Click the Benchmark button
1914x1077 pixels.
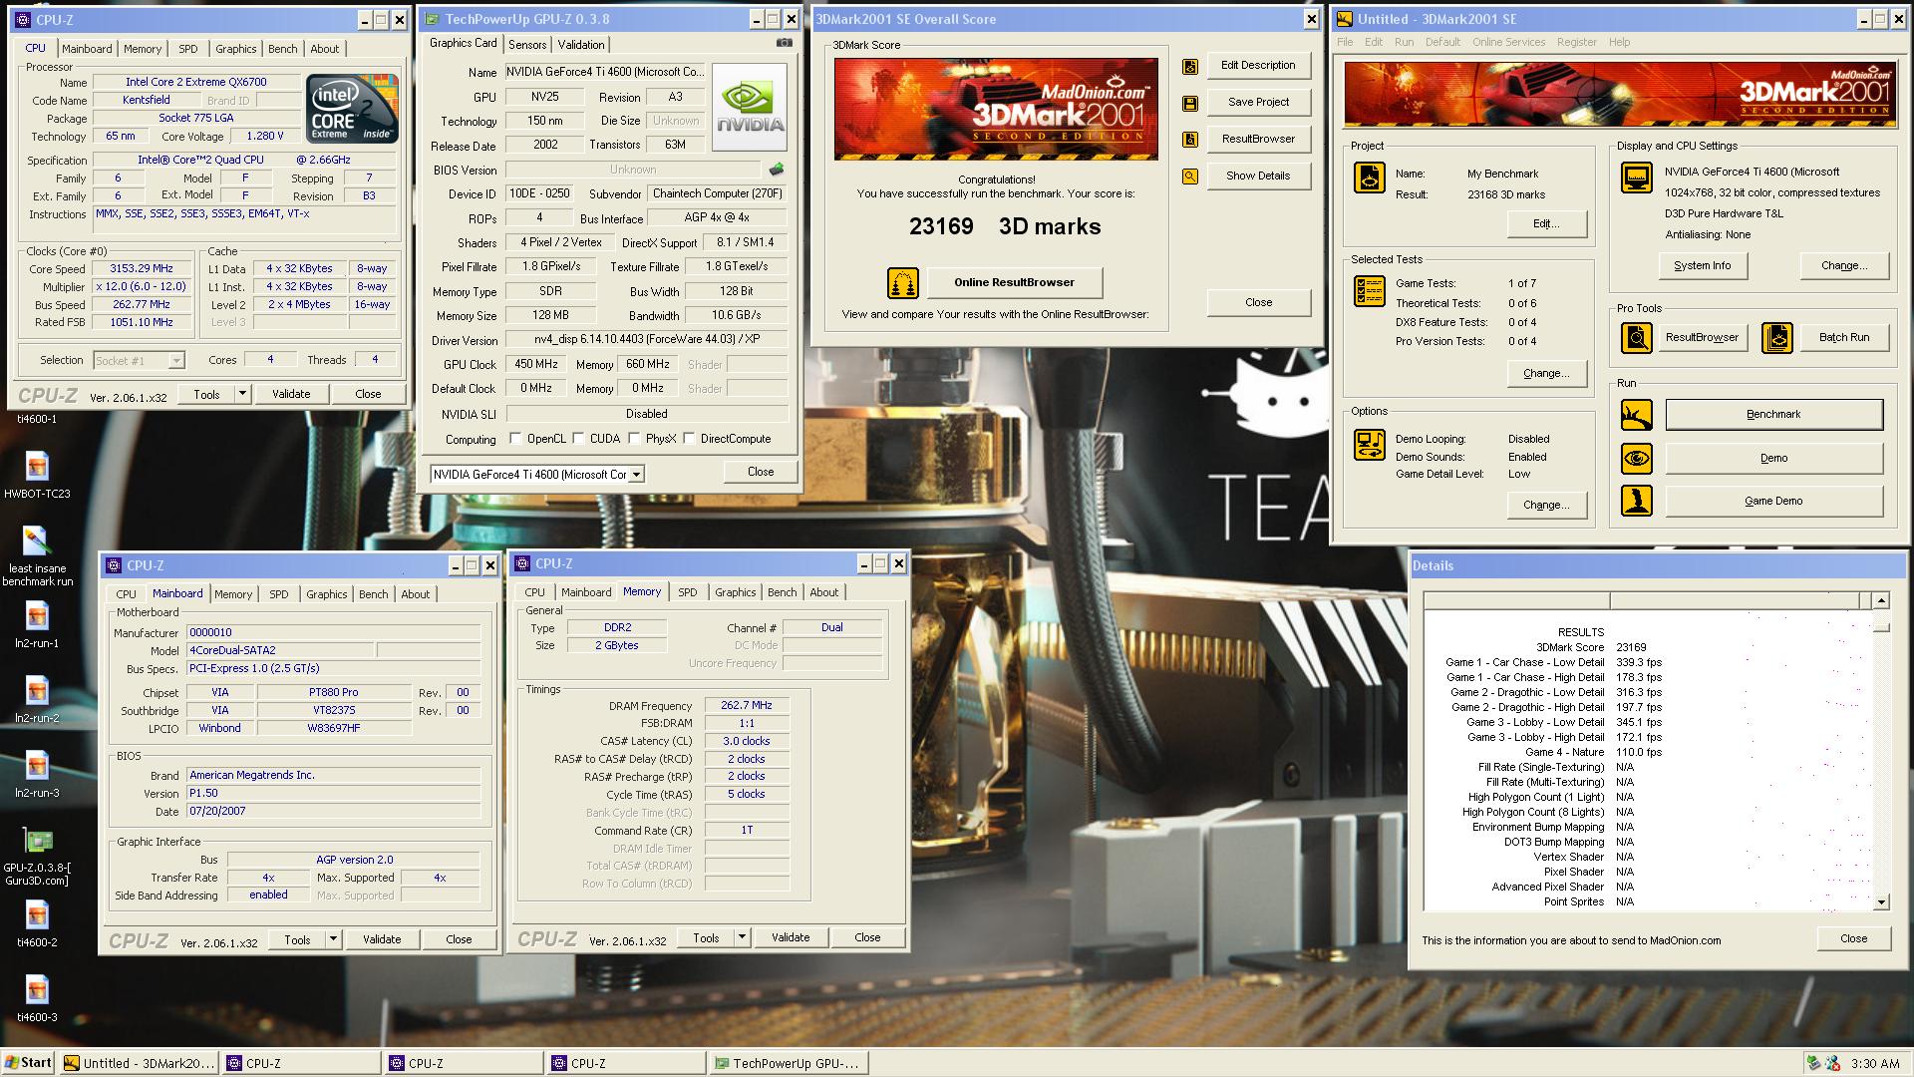pyautogui.click(x=1773, y=415)
